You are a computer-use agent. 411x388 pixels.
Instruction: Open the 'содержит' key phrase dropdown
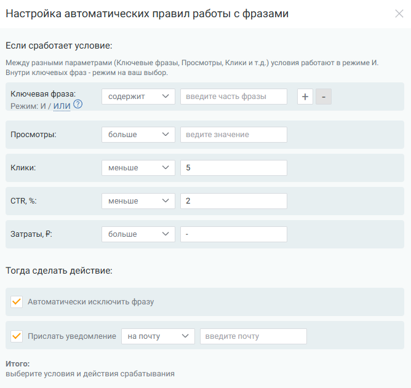pyautogui.click(x=138, y=97)
